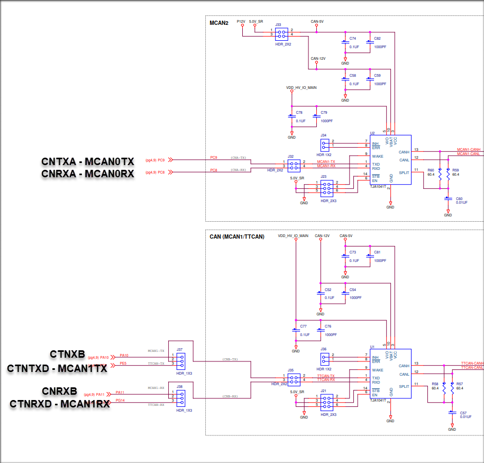This screenshot has height=463, width=484.
Task: Select the (CNA-RX) net annotation
Action: click(238, 170)
